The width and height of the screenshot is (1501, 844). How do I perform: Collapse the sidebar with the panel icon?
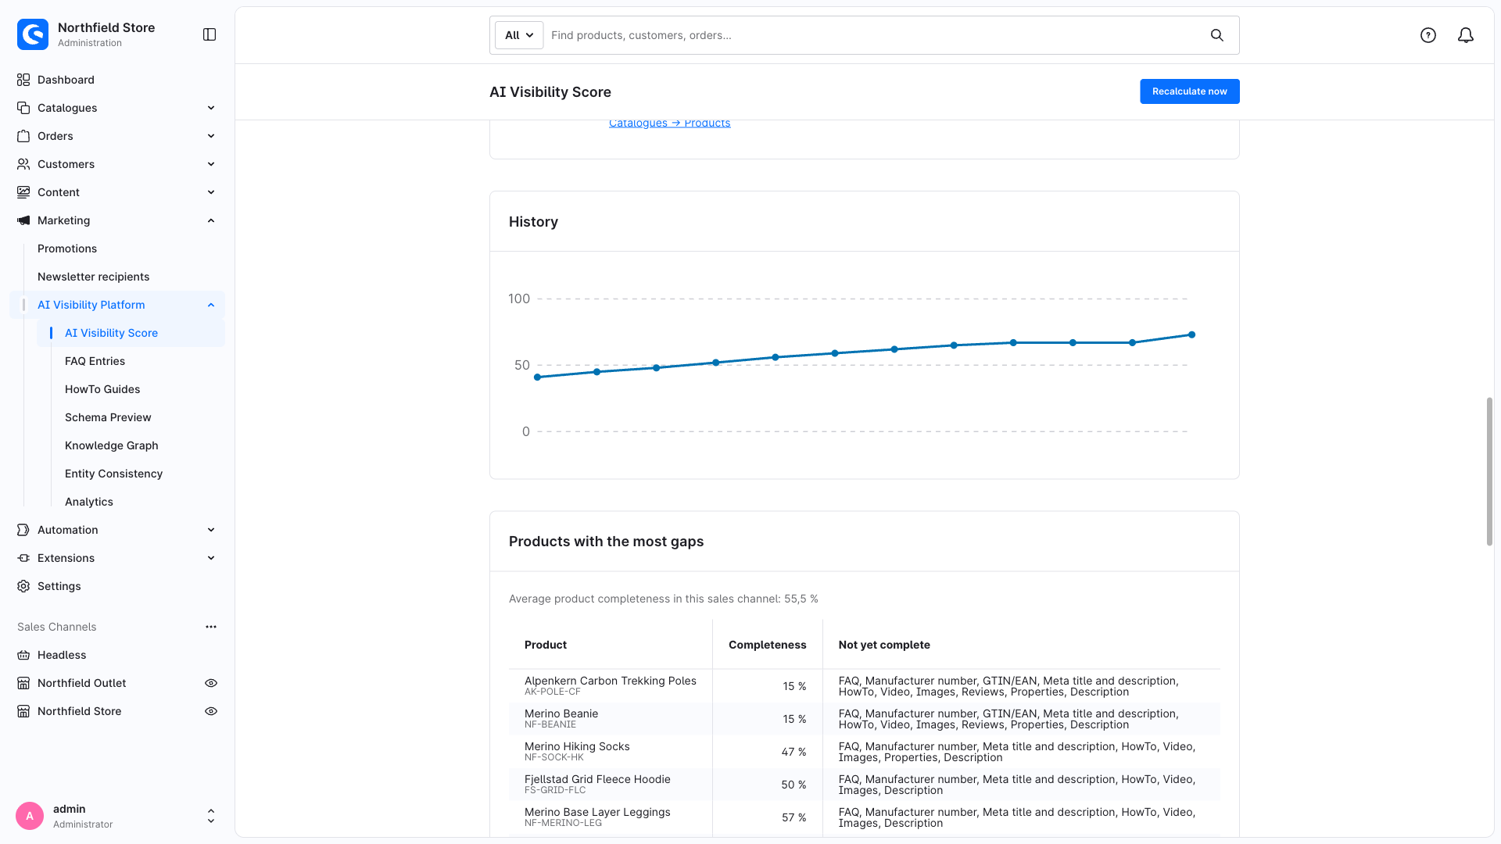pyautogui.click(x=210, y=34)
